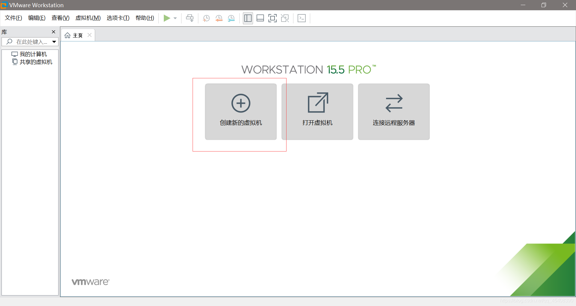The height and width of the screenshot is (306, 576).
Task: Close the VMware Workstation window
Action: tap(565, 5)
